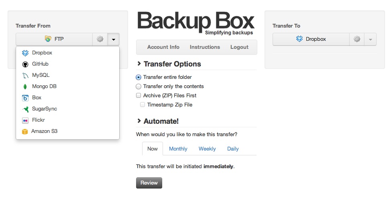Screen dimensions: 389x201
Task: Click the FTP folder icon in Transfer From
Action: pyautogui.click(x=48, y=39)
